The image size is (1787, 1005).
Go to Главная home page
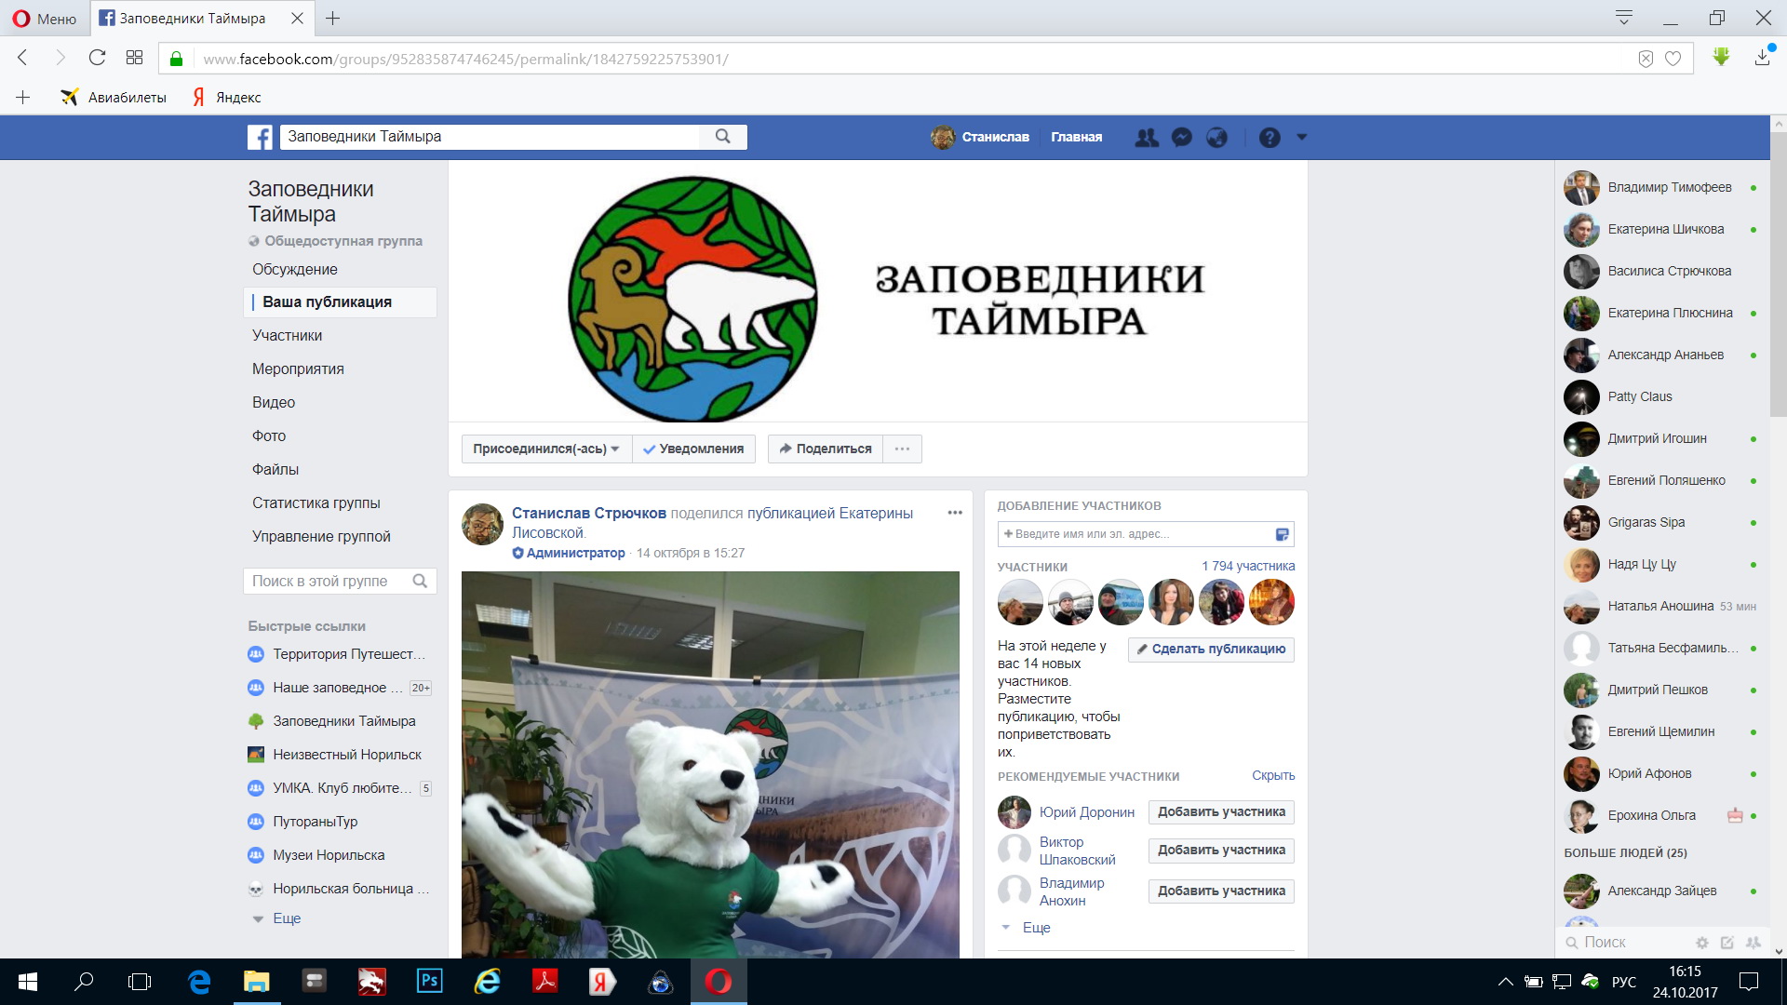1076,137
